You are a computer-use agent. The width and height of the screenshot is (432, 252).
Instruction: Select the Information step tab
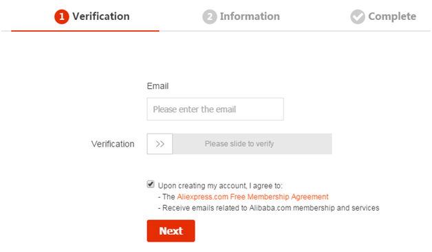(241, 17)
